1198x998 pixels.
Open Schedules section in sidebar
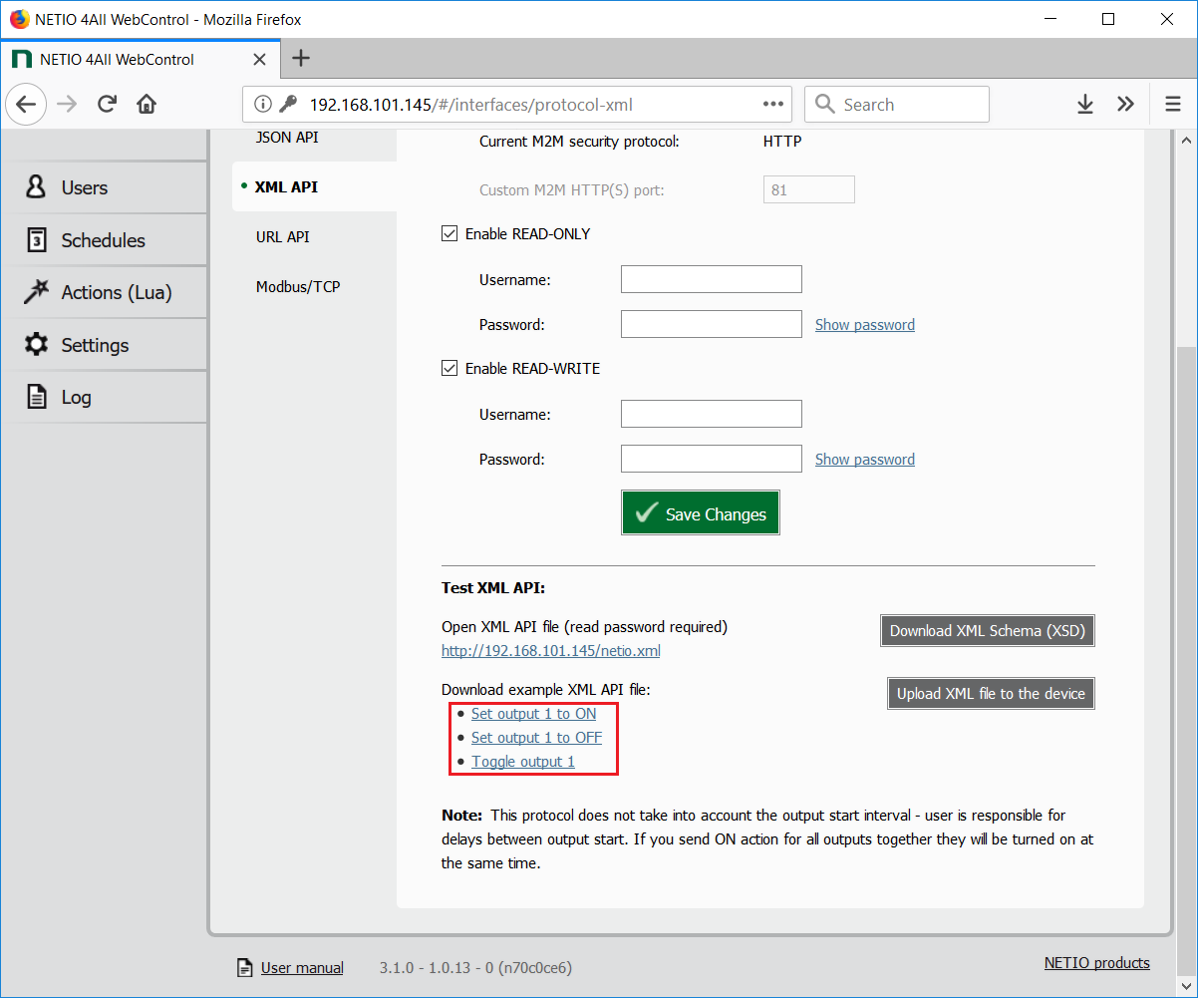coord(104,240)
